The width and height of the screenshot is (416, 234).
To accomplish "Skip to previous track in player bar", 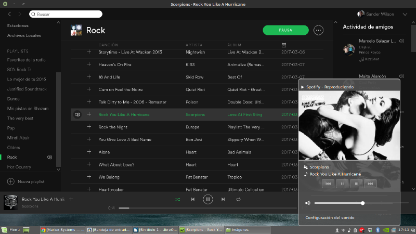I will tap(193, 199).
